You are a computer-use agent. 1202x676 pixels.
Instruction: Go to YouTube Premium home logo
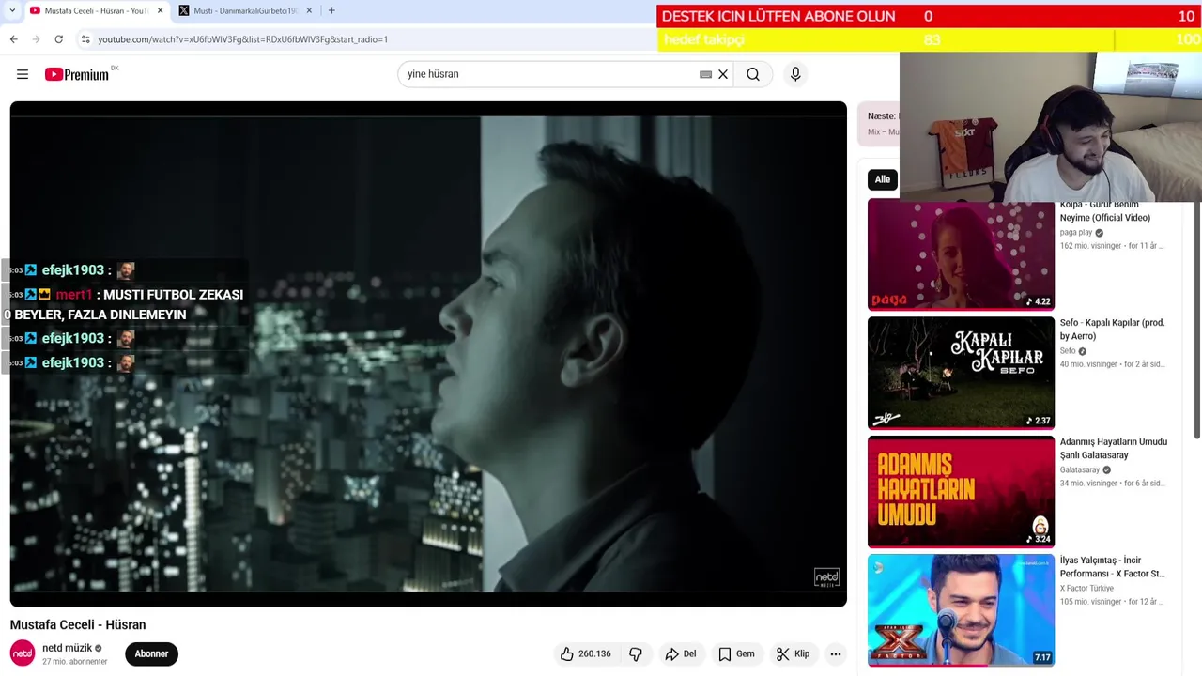click(x=77, y=74)
